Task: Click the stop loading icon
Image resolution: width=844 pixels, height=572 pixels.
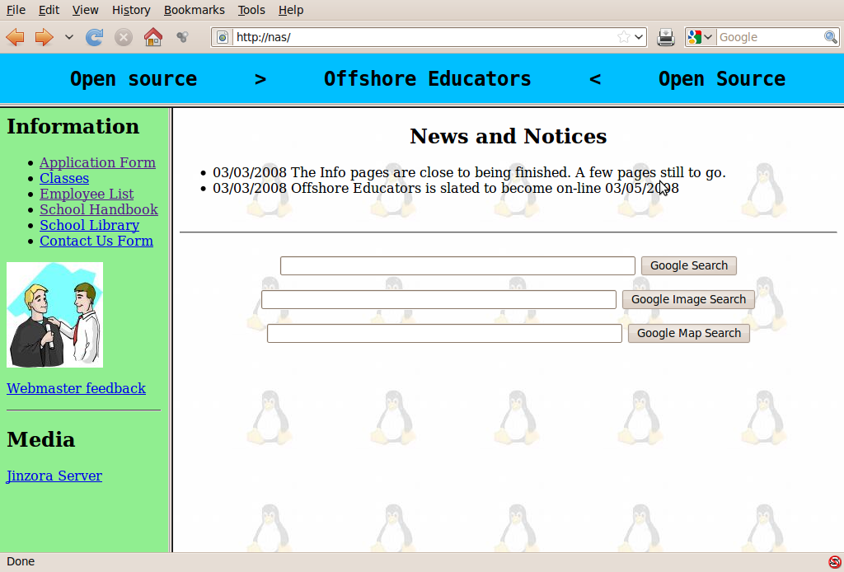Action: click(x=124, y=37)
